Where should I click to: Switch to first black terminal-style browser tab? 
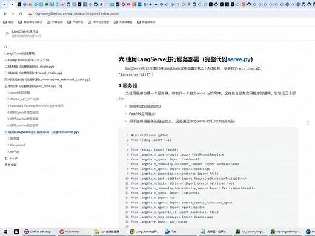(x=19, y=4)
